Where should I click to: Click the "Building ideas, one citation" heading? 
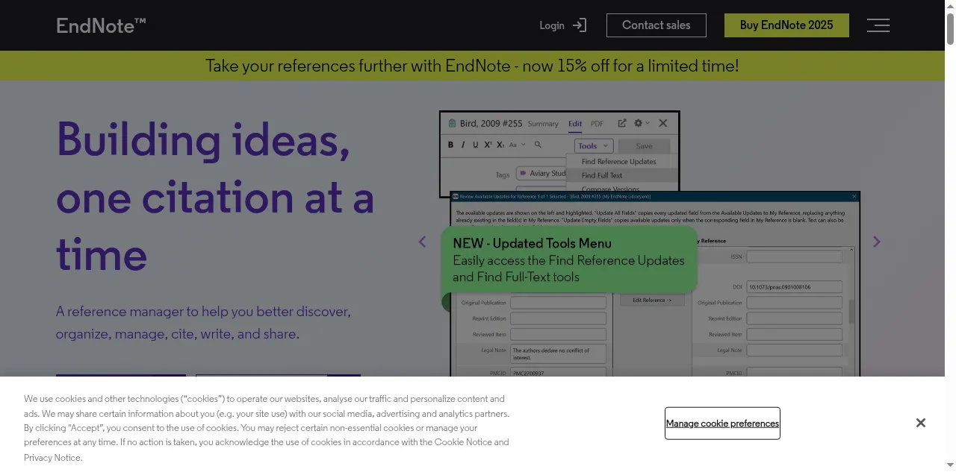click(215, 197)
